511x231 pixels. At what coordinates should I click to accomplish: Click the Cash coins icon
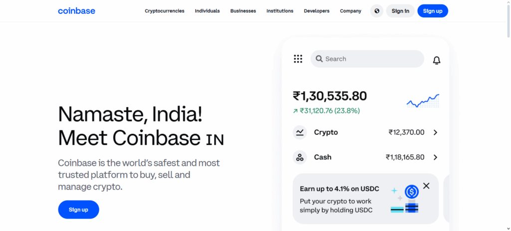pos(299,157)
